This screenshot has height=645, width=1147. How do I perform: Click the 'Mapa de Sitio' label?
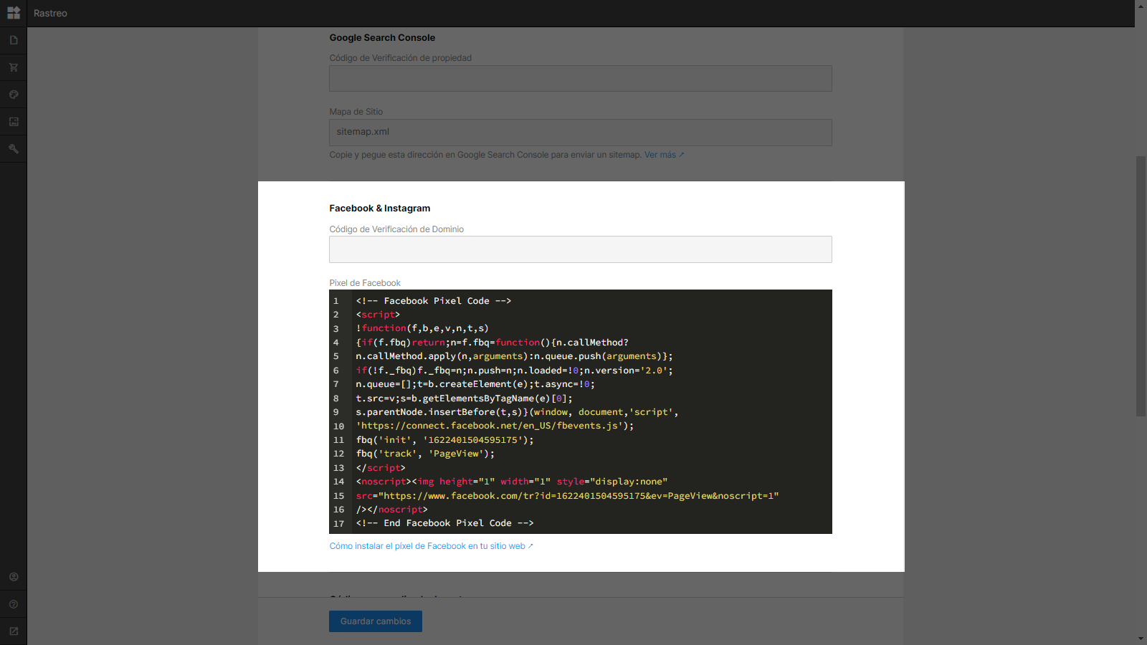(356, 112)
